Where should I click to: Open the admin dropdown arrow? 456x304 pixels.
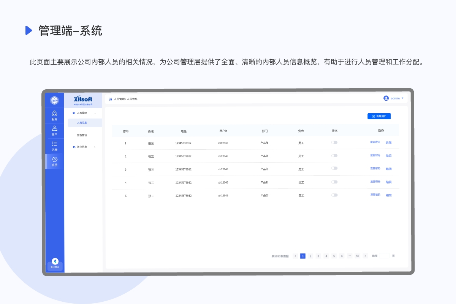402,98
